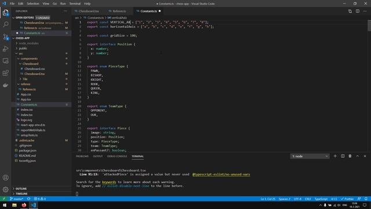Switch to the Problems panel tab
Screen dimensions: 371x209
(x=82, y=156)
